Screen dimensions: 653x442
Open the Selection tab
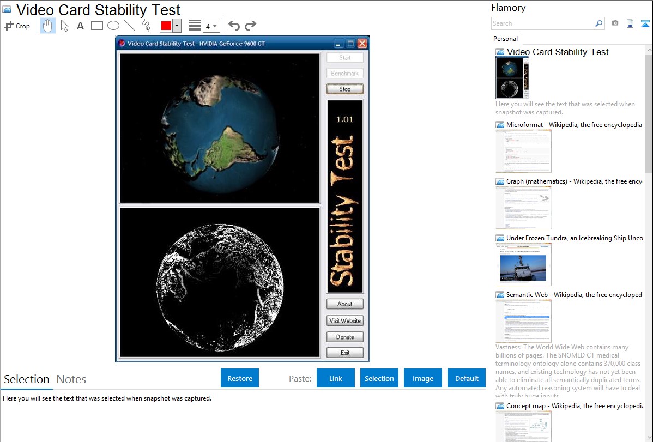27,379
